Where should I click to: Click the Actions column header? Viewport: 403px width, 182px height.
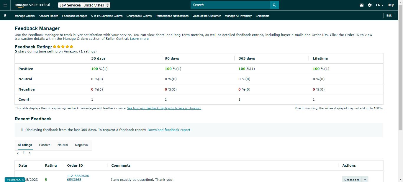tap(349, 165)
